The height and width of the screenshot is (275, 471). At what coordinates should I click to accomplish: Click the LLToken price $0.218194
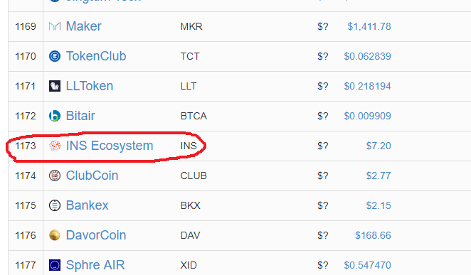[x=367, y=87]
